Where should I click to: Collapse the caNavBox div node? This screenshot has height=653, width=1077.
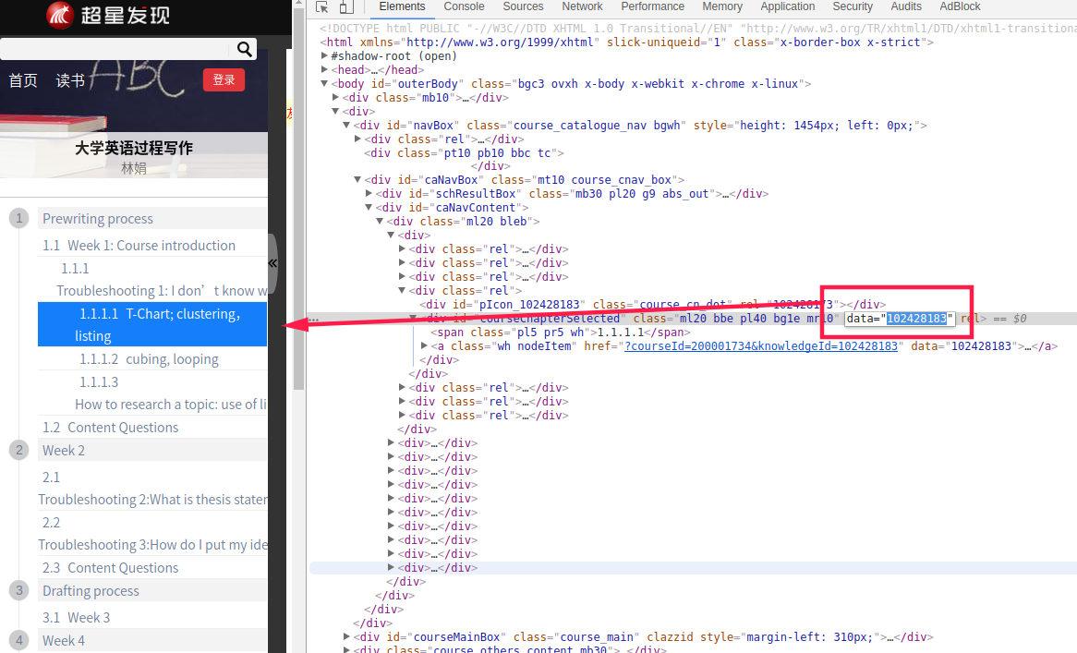pos(357,180)
